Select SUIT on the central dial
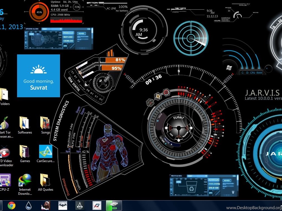Image resolution: width=282 pixels, height=211 pixels. click(x=172, y=134)
